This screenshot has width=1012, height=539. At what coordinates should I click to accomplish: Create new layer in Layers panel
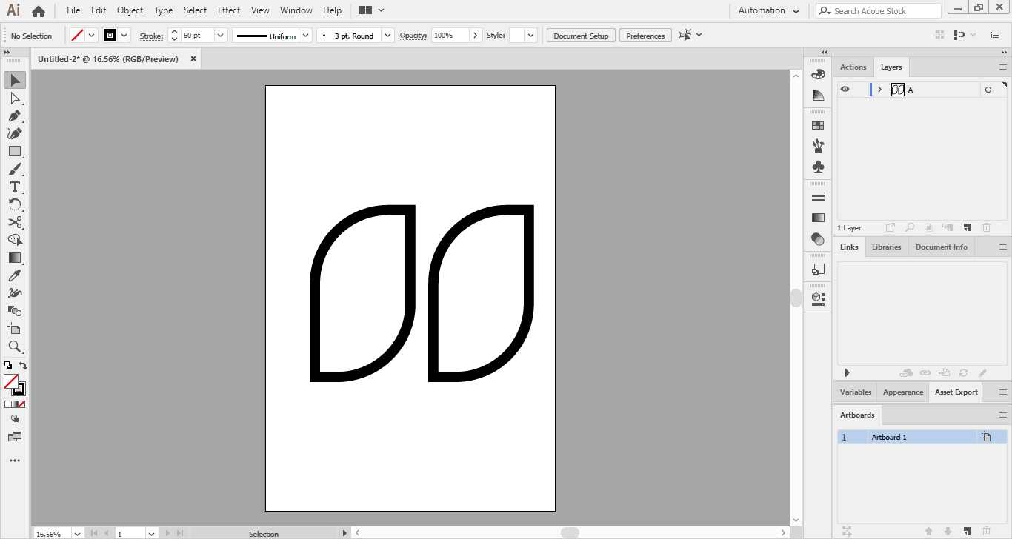click(x=967, y=228)
